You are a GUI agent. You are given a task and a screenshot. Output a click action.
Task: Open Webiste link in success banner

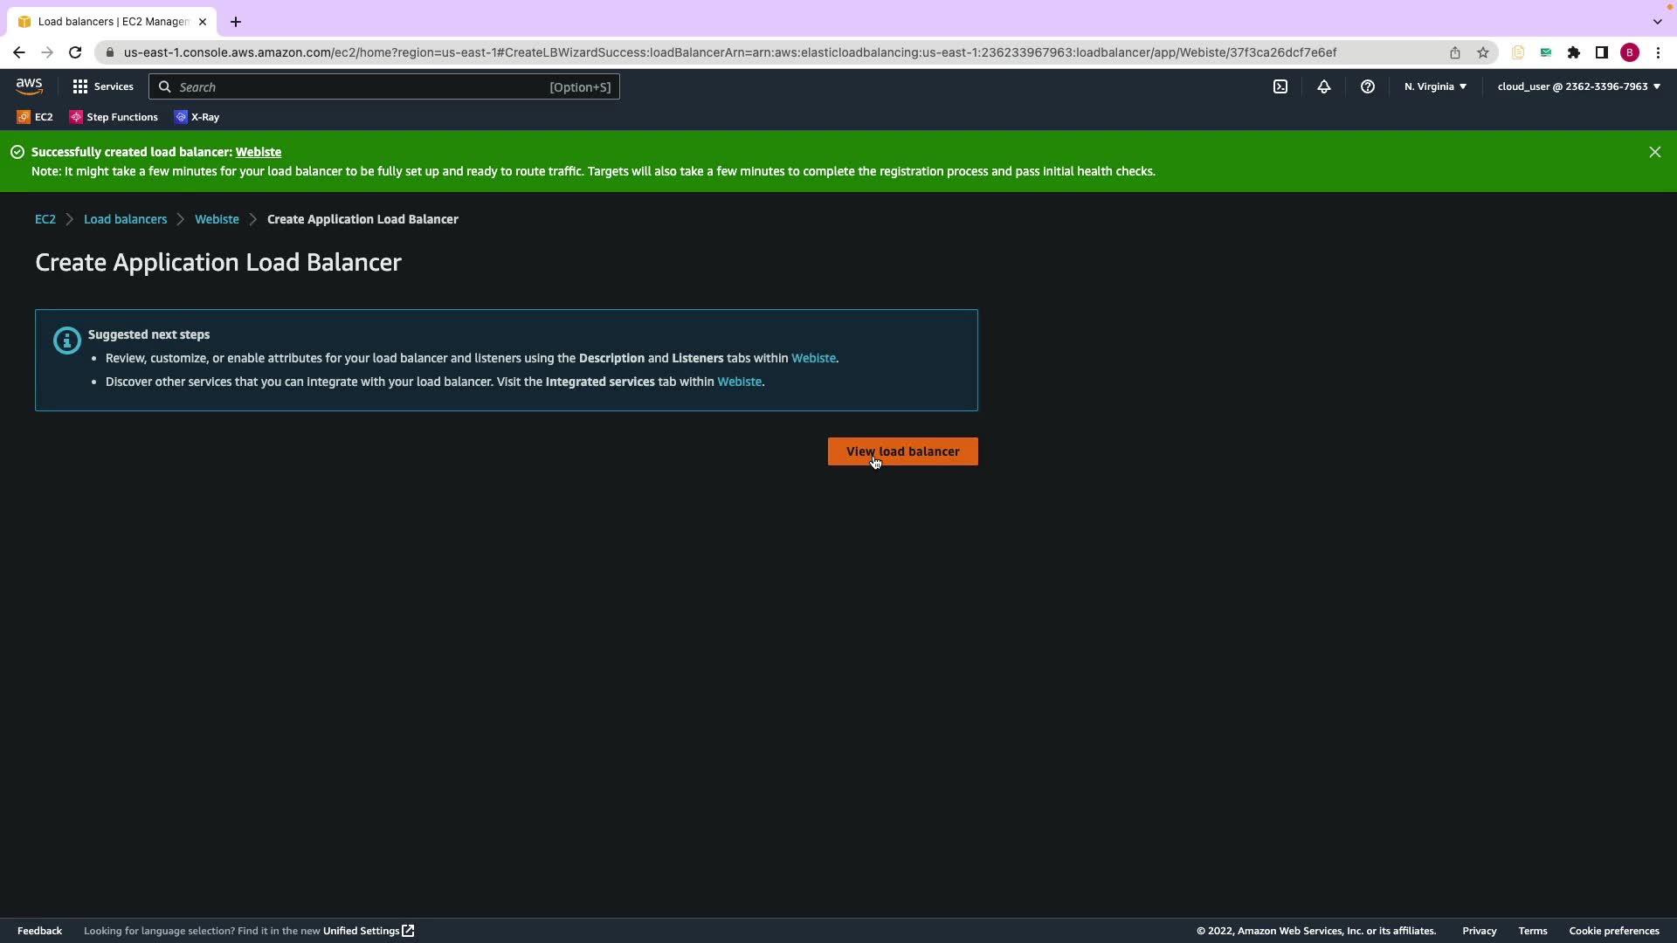[x=259, y=152]
